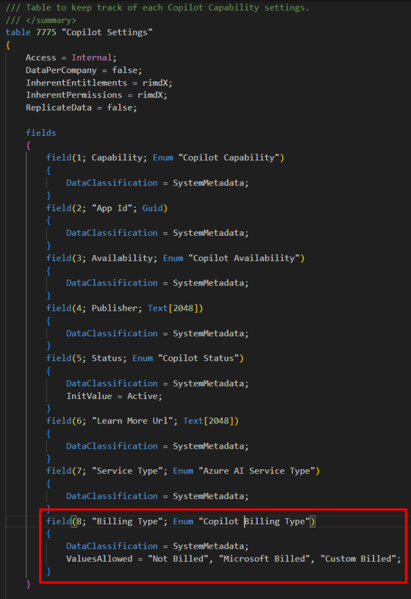The image size is (411, 599).
Task: Click the table keyword before 7775
Action: 18,32
